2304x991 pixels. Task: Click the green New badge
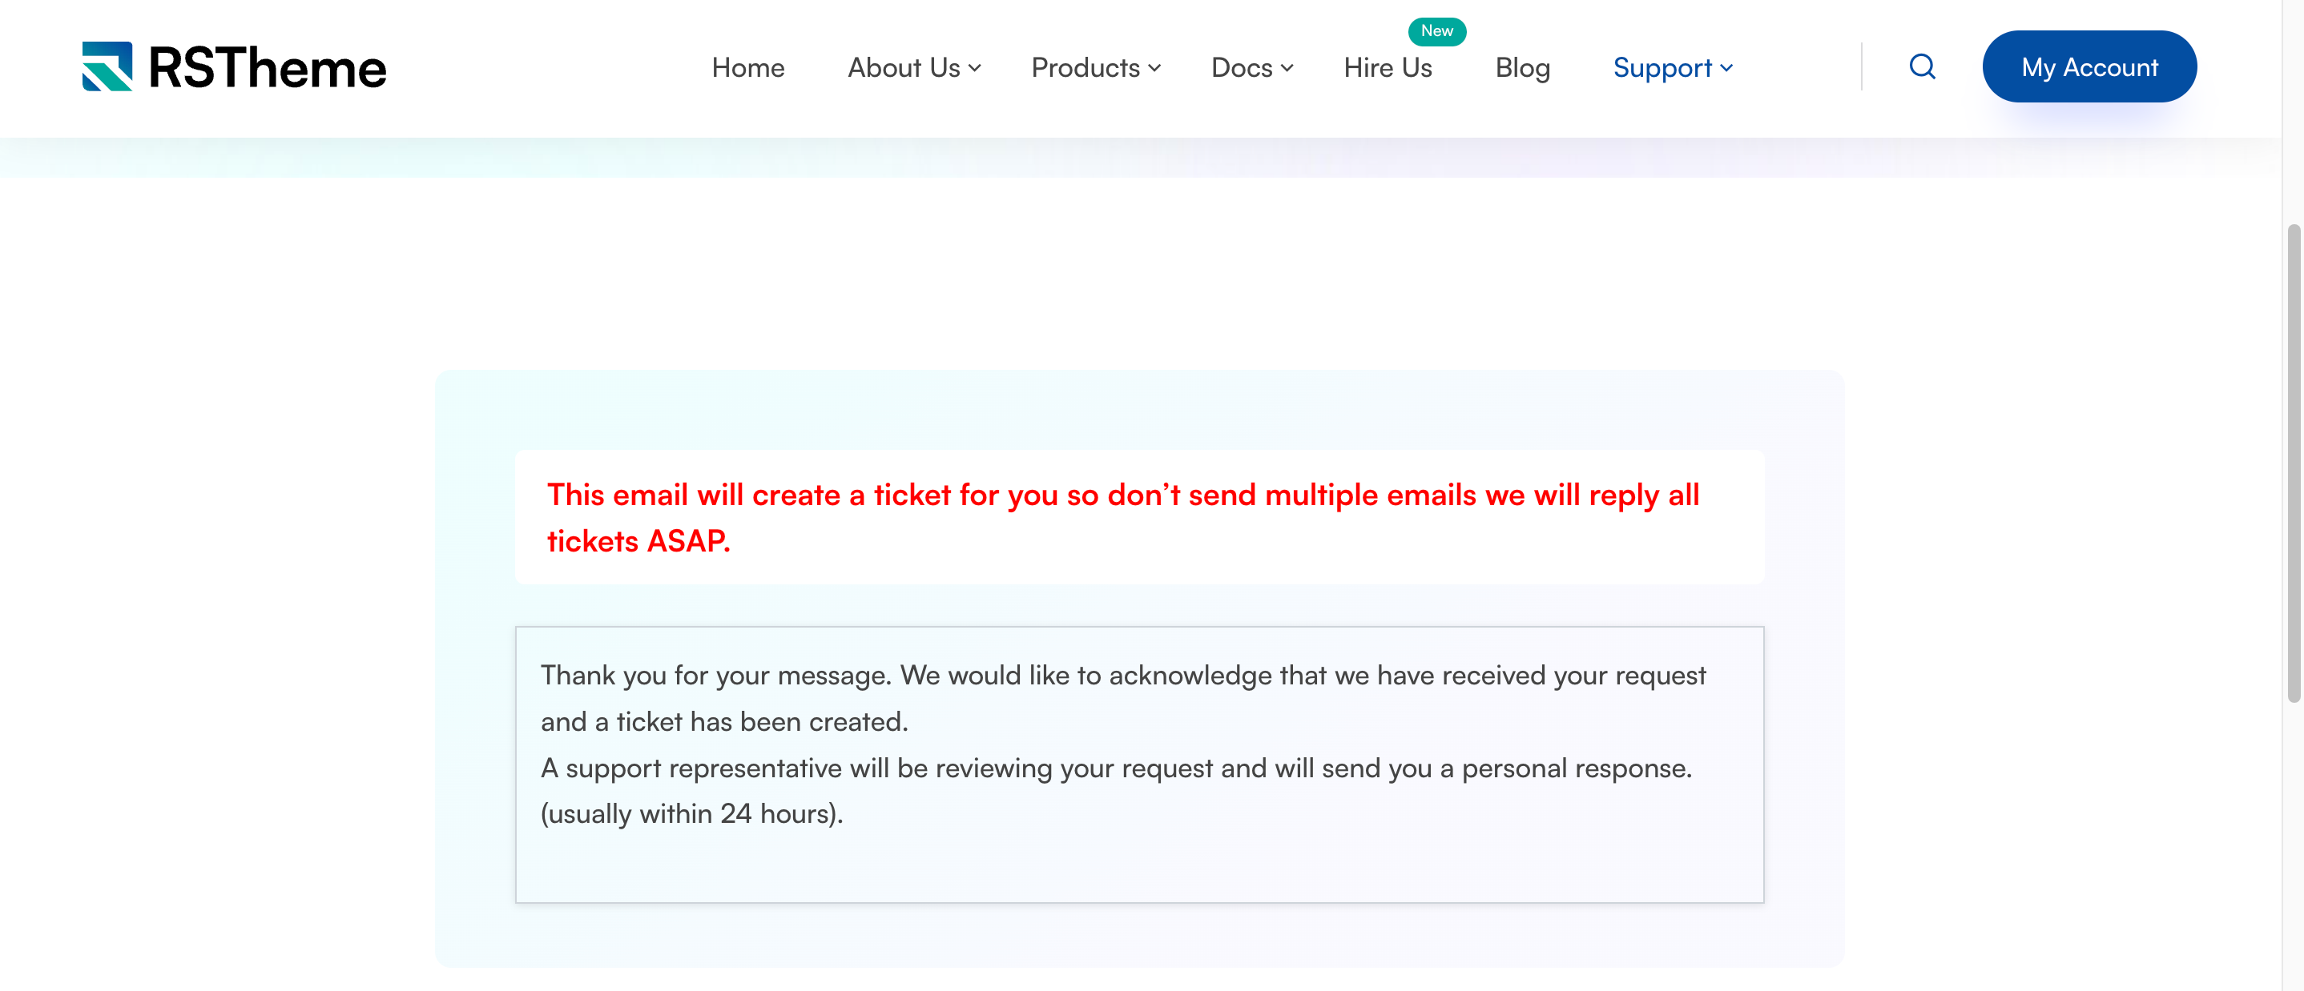(x=1436, y=31)
